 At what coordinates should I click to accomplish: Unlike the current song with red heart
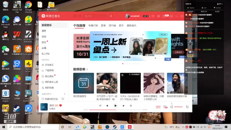click(x=61, y=105)
